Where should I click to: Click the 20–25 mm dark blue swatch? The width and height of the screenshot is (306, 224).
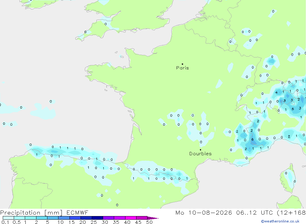point(86,218)
